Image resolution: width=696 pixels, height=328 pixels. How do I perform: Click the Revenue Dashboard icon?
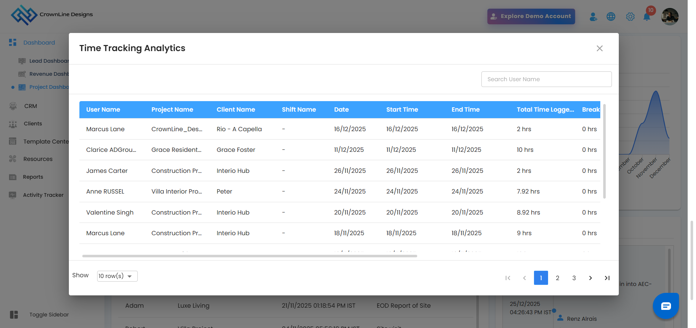click(x=22, y=74)
